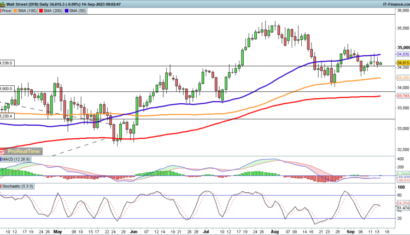410x235 pixels.
Task: Click the 3,230.4 horizontal level label
Action: tap(6, 115)
